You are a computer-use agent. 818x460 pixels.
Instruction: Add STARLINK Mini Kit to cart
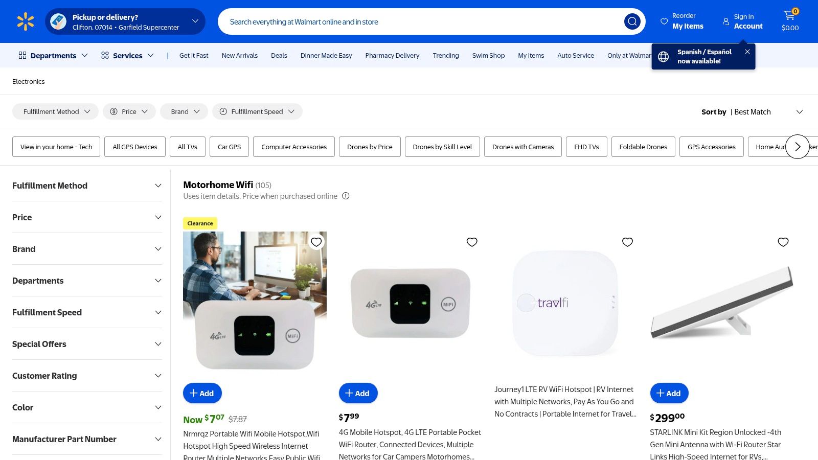669,393
